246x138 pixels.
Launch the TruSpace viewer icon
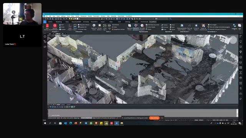234,26
